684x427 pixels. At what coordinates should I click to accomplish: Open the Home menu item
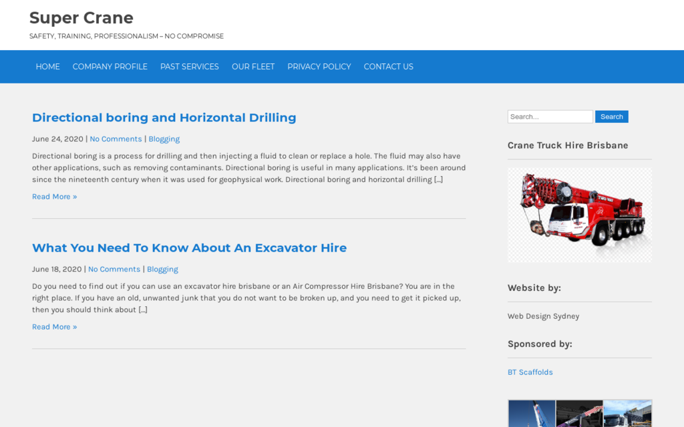coord(47,67)
